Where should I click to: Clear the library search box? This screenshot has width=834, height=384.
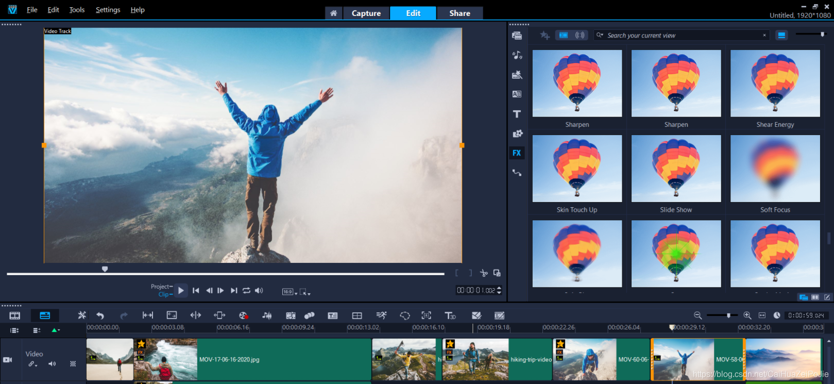[x=764, y=35]
